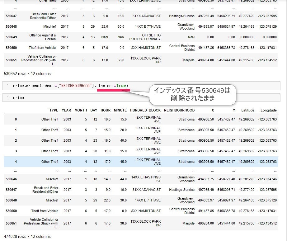This screenshot has width=287, height=241.
Task: Select the Latitude column header
Action: coord(248,110)
